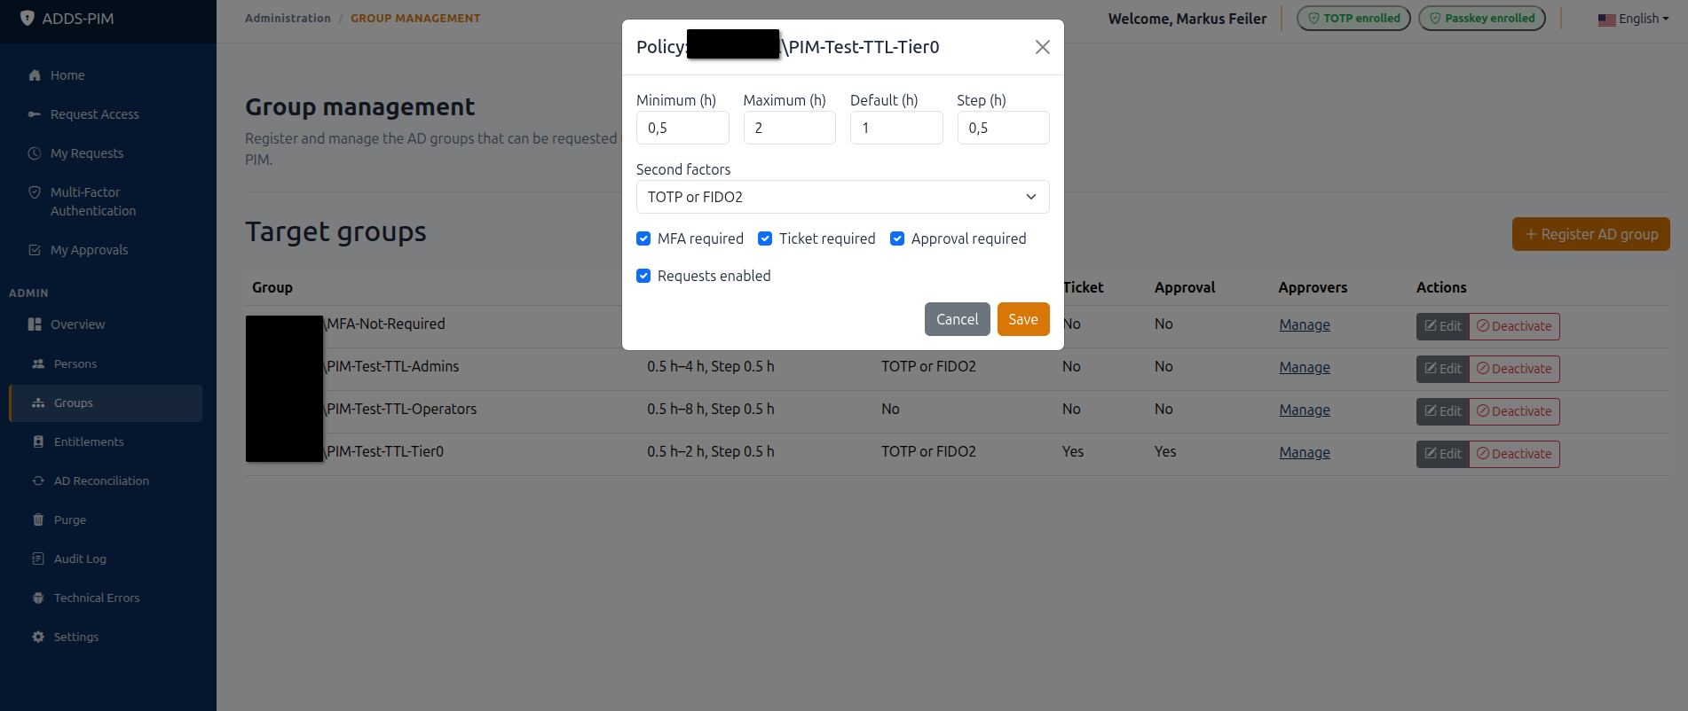
Task: Click the Minimum (h) input field
Action: (682, 128)
